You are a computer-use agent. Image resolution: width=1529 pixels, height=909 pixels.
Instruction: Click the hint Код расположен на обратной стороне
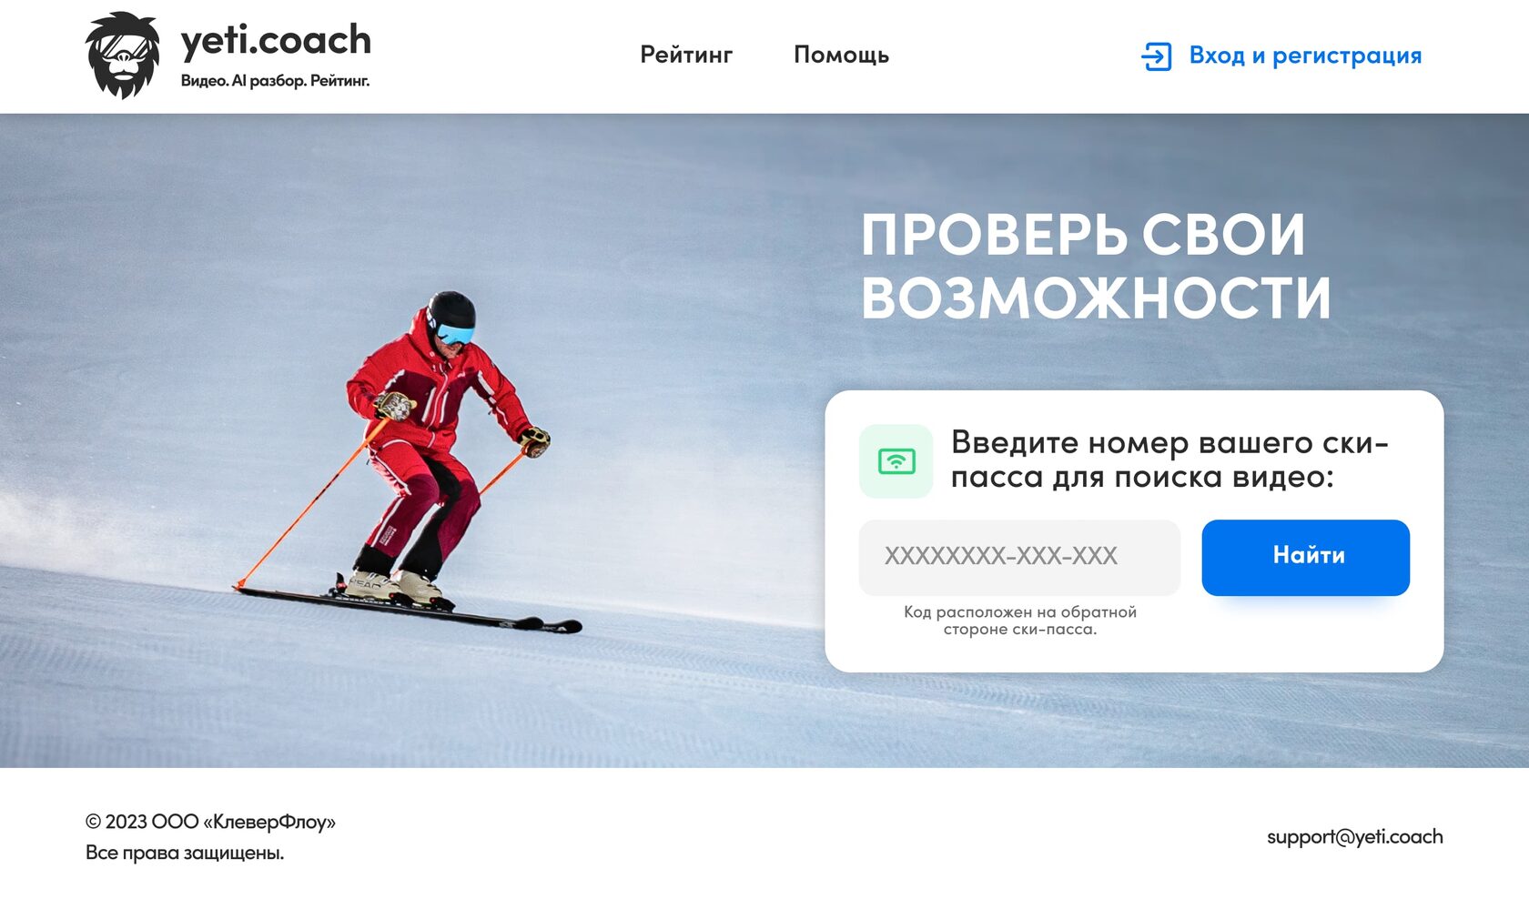pos(1019,621)
